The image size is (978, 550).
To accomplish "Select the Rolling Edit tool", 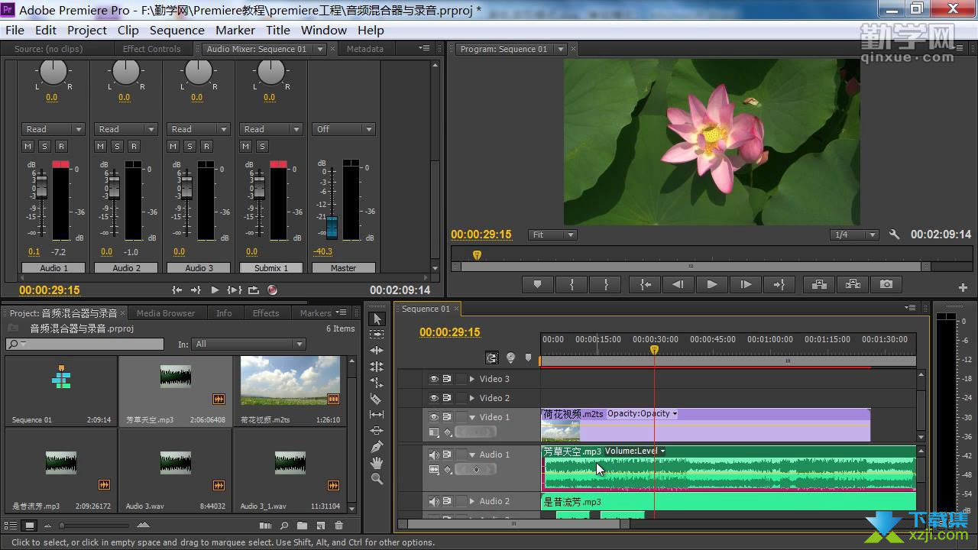I will coord(377,367).
